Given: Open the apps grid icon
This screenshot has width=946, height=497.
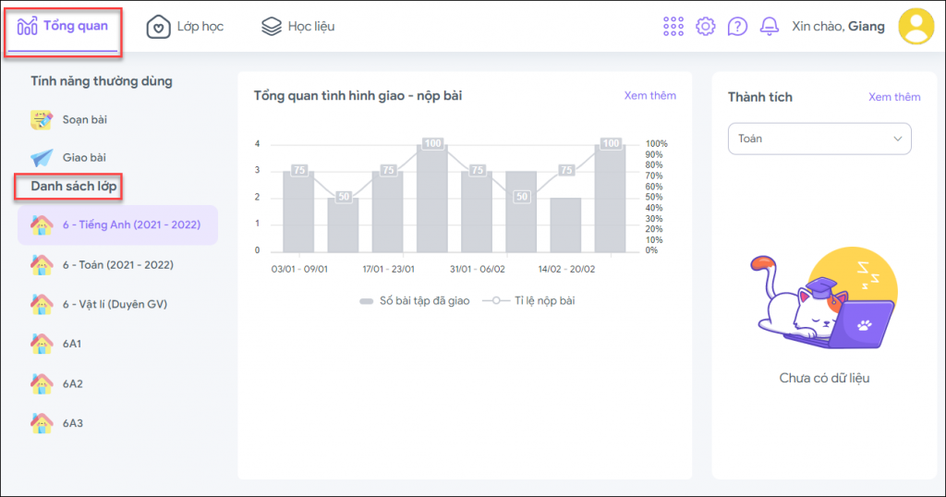Looking at the screenshot, I should 673,26.
